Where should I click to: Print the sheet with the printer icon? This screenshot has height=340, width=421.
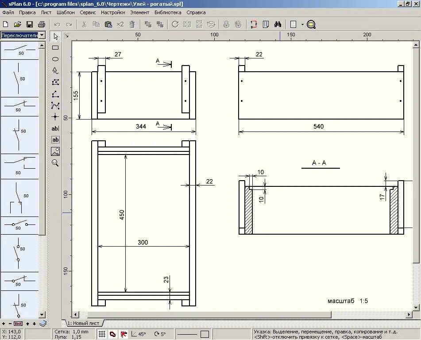click(41, 24)
